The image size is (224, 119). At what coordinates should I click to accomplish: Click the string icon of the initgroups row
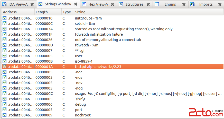(x=5, y=18)
